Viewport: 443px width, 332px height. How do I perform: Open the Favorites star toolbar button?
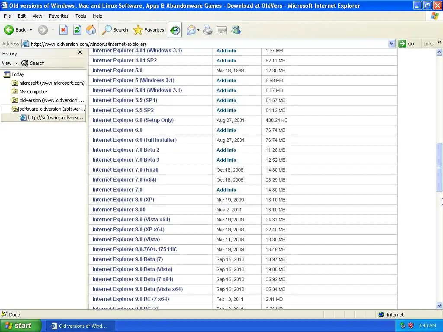tap(149, 30)
